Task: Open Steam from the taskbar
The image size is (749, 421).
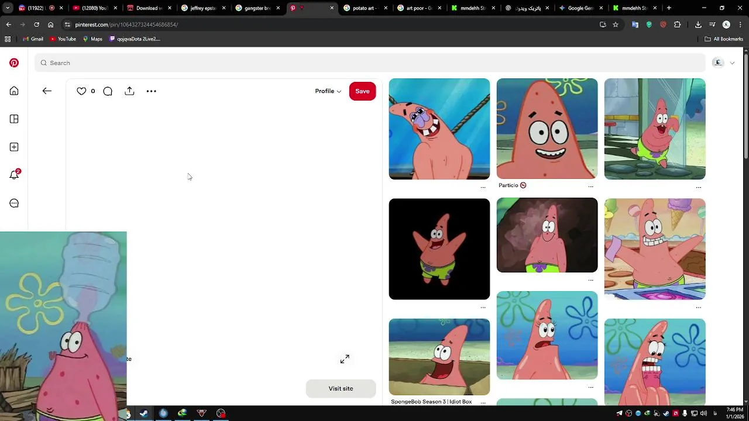Action: pos(144,413)
